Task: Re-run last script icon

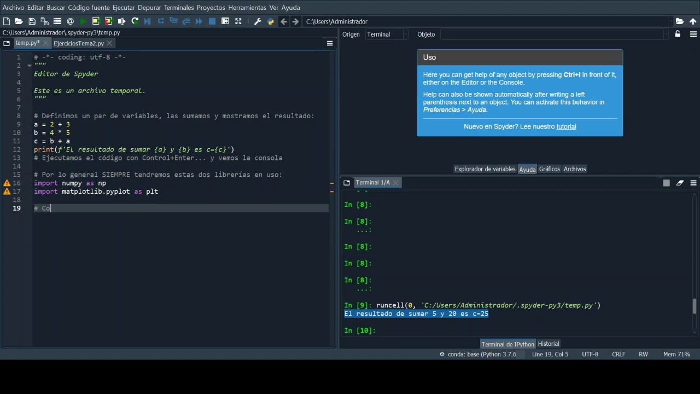Action: (135, 21)
